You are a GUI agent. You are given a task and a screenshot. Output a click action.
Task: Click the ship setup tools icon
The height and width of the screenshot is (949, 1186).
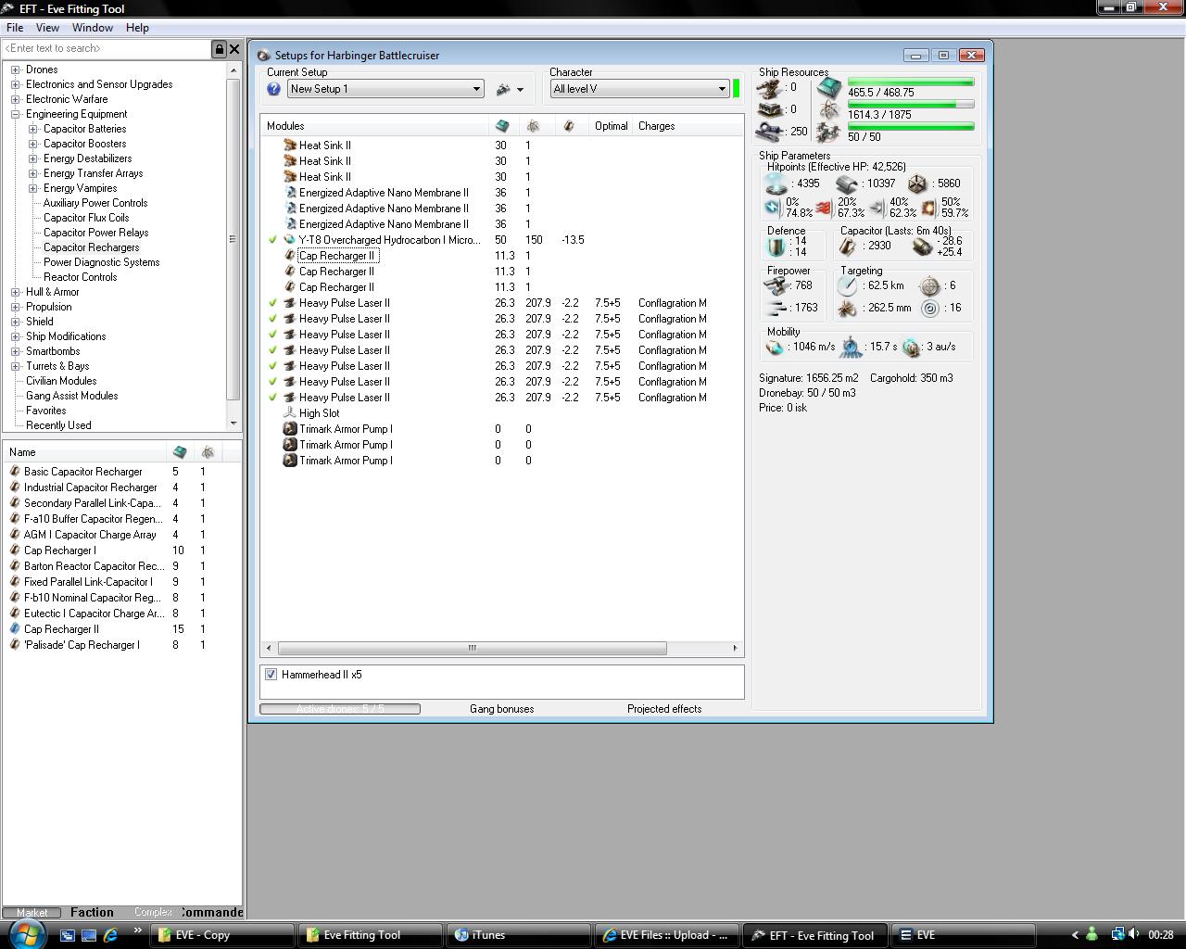504,89
